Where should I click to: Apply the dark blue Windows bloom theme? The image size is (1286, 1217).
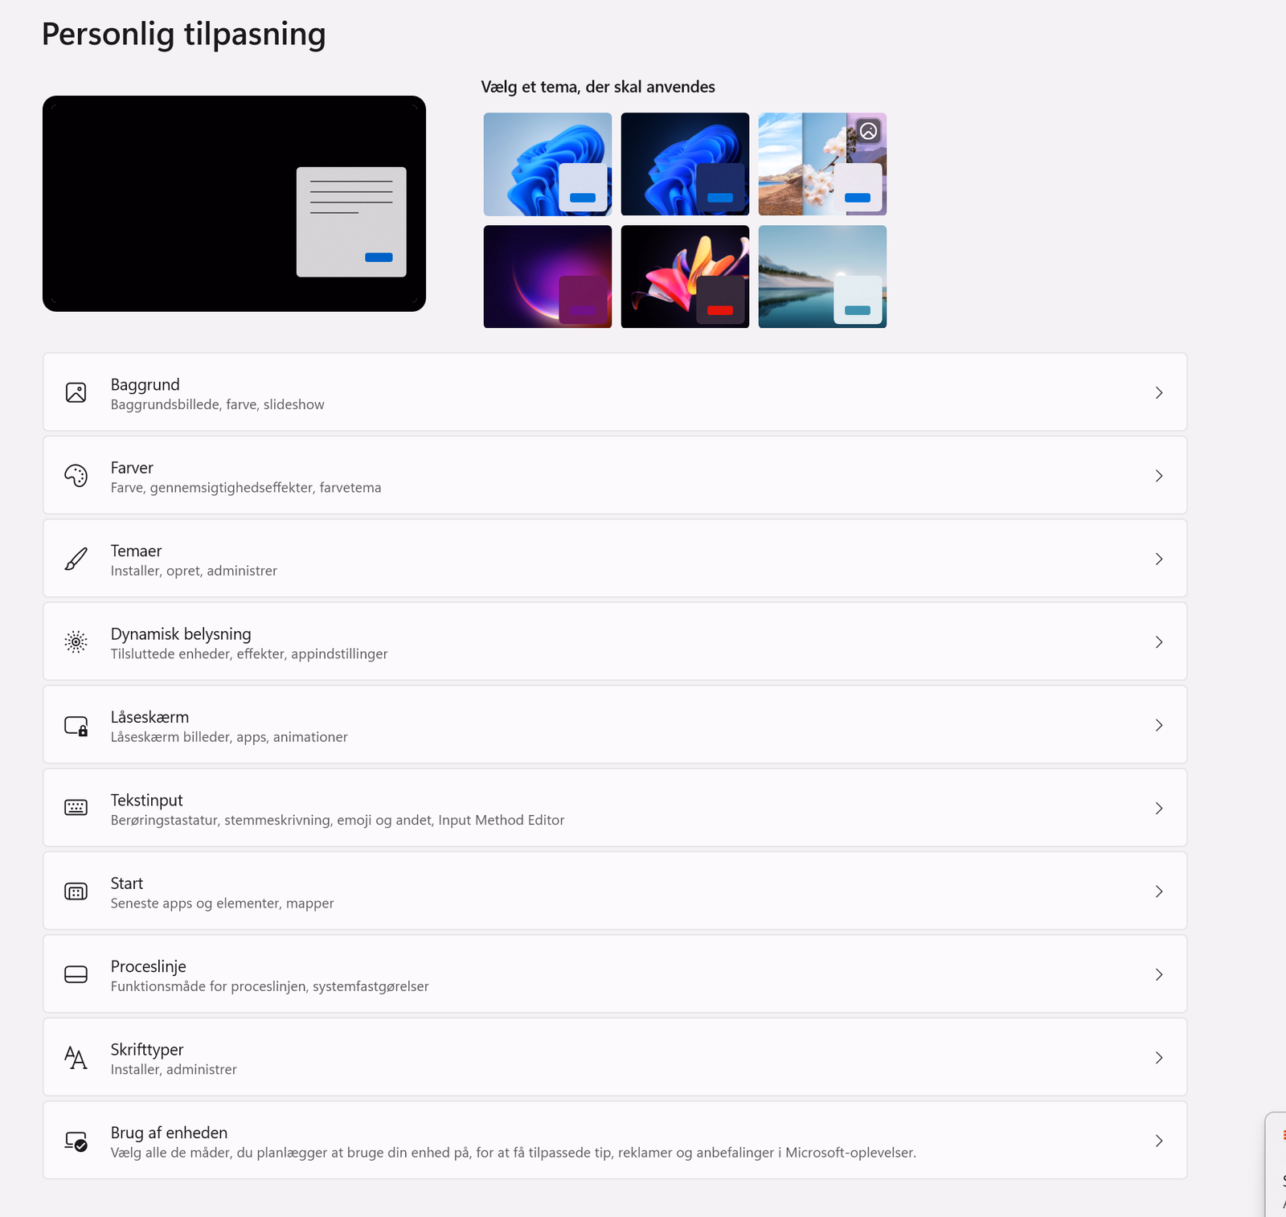point(685,164)
